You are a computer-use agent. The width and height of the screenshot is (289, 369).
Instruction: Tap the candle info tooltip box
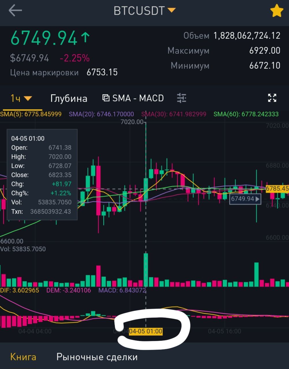(42, 175)
